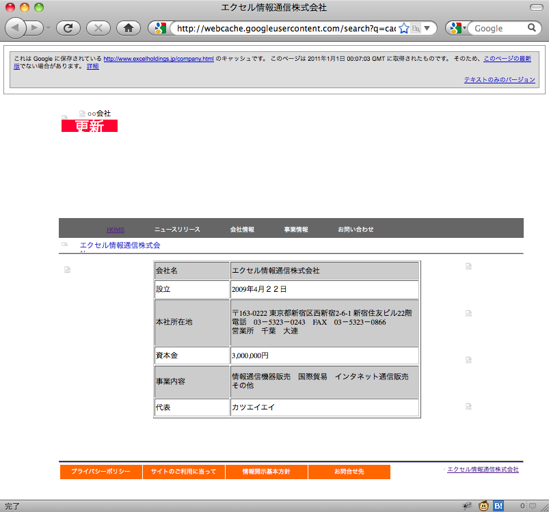
Task: Select the 事業内容 label cell
Action: [x=192, y=381]
